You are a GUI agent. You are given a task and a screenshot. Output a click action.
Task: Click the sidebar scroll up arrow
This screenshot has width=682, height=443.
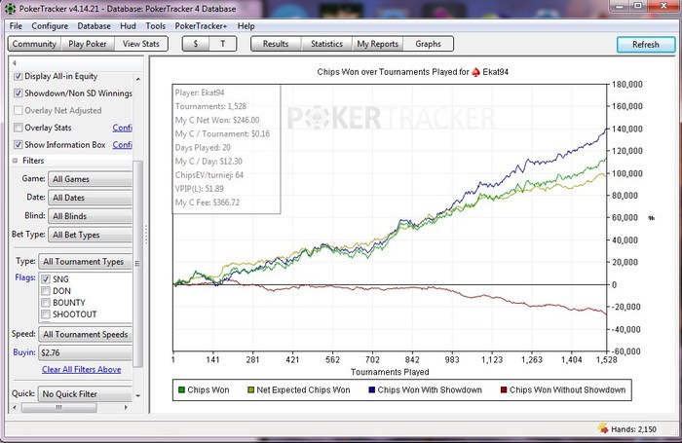pos(138,79)
